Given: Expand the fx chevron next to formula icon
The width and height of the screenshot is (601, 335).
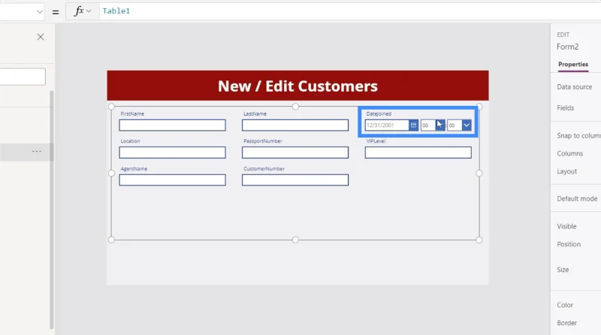Looking at the screenshot, I should coord(89,11).
